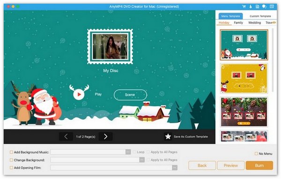Enable Add Background Music checkbox

click(11, 152)
